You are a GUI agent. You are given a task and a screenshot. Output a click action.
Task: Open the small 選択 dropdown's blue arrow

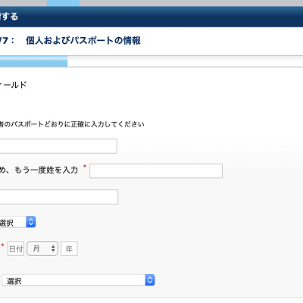point(31,222)
